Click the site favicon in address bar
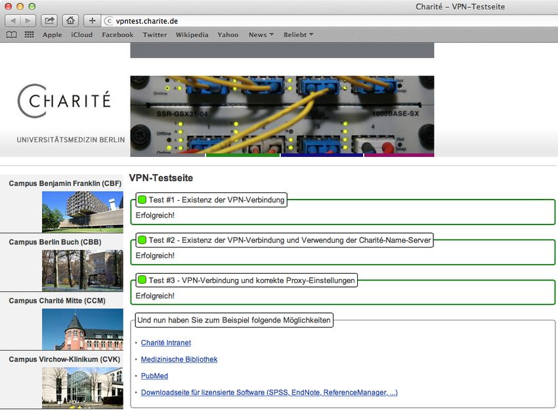The image size is (558, 411). [x=109, y=21]
